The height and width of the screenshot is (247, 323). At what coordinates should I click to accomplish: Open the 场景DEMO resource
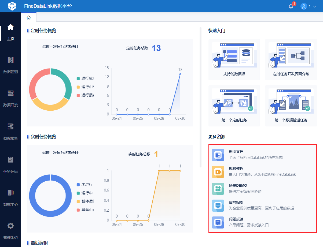tap(238, 185)
